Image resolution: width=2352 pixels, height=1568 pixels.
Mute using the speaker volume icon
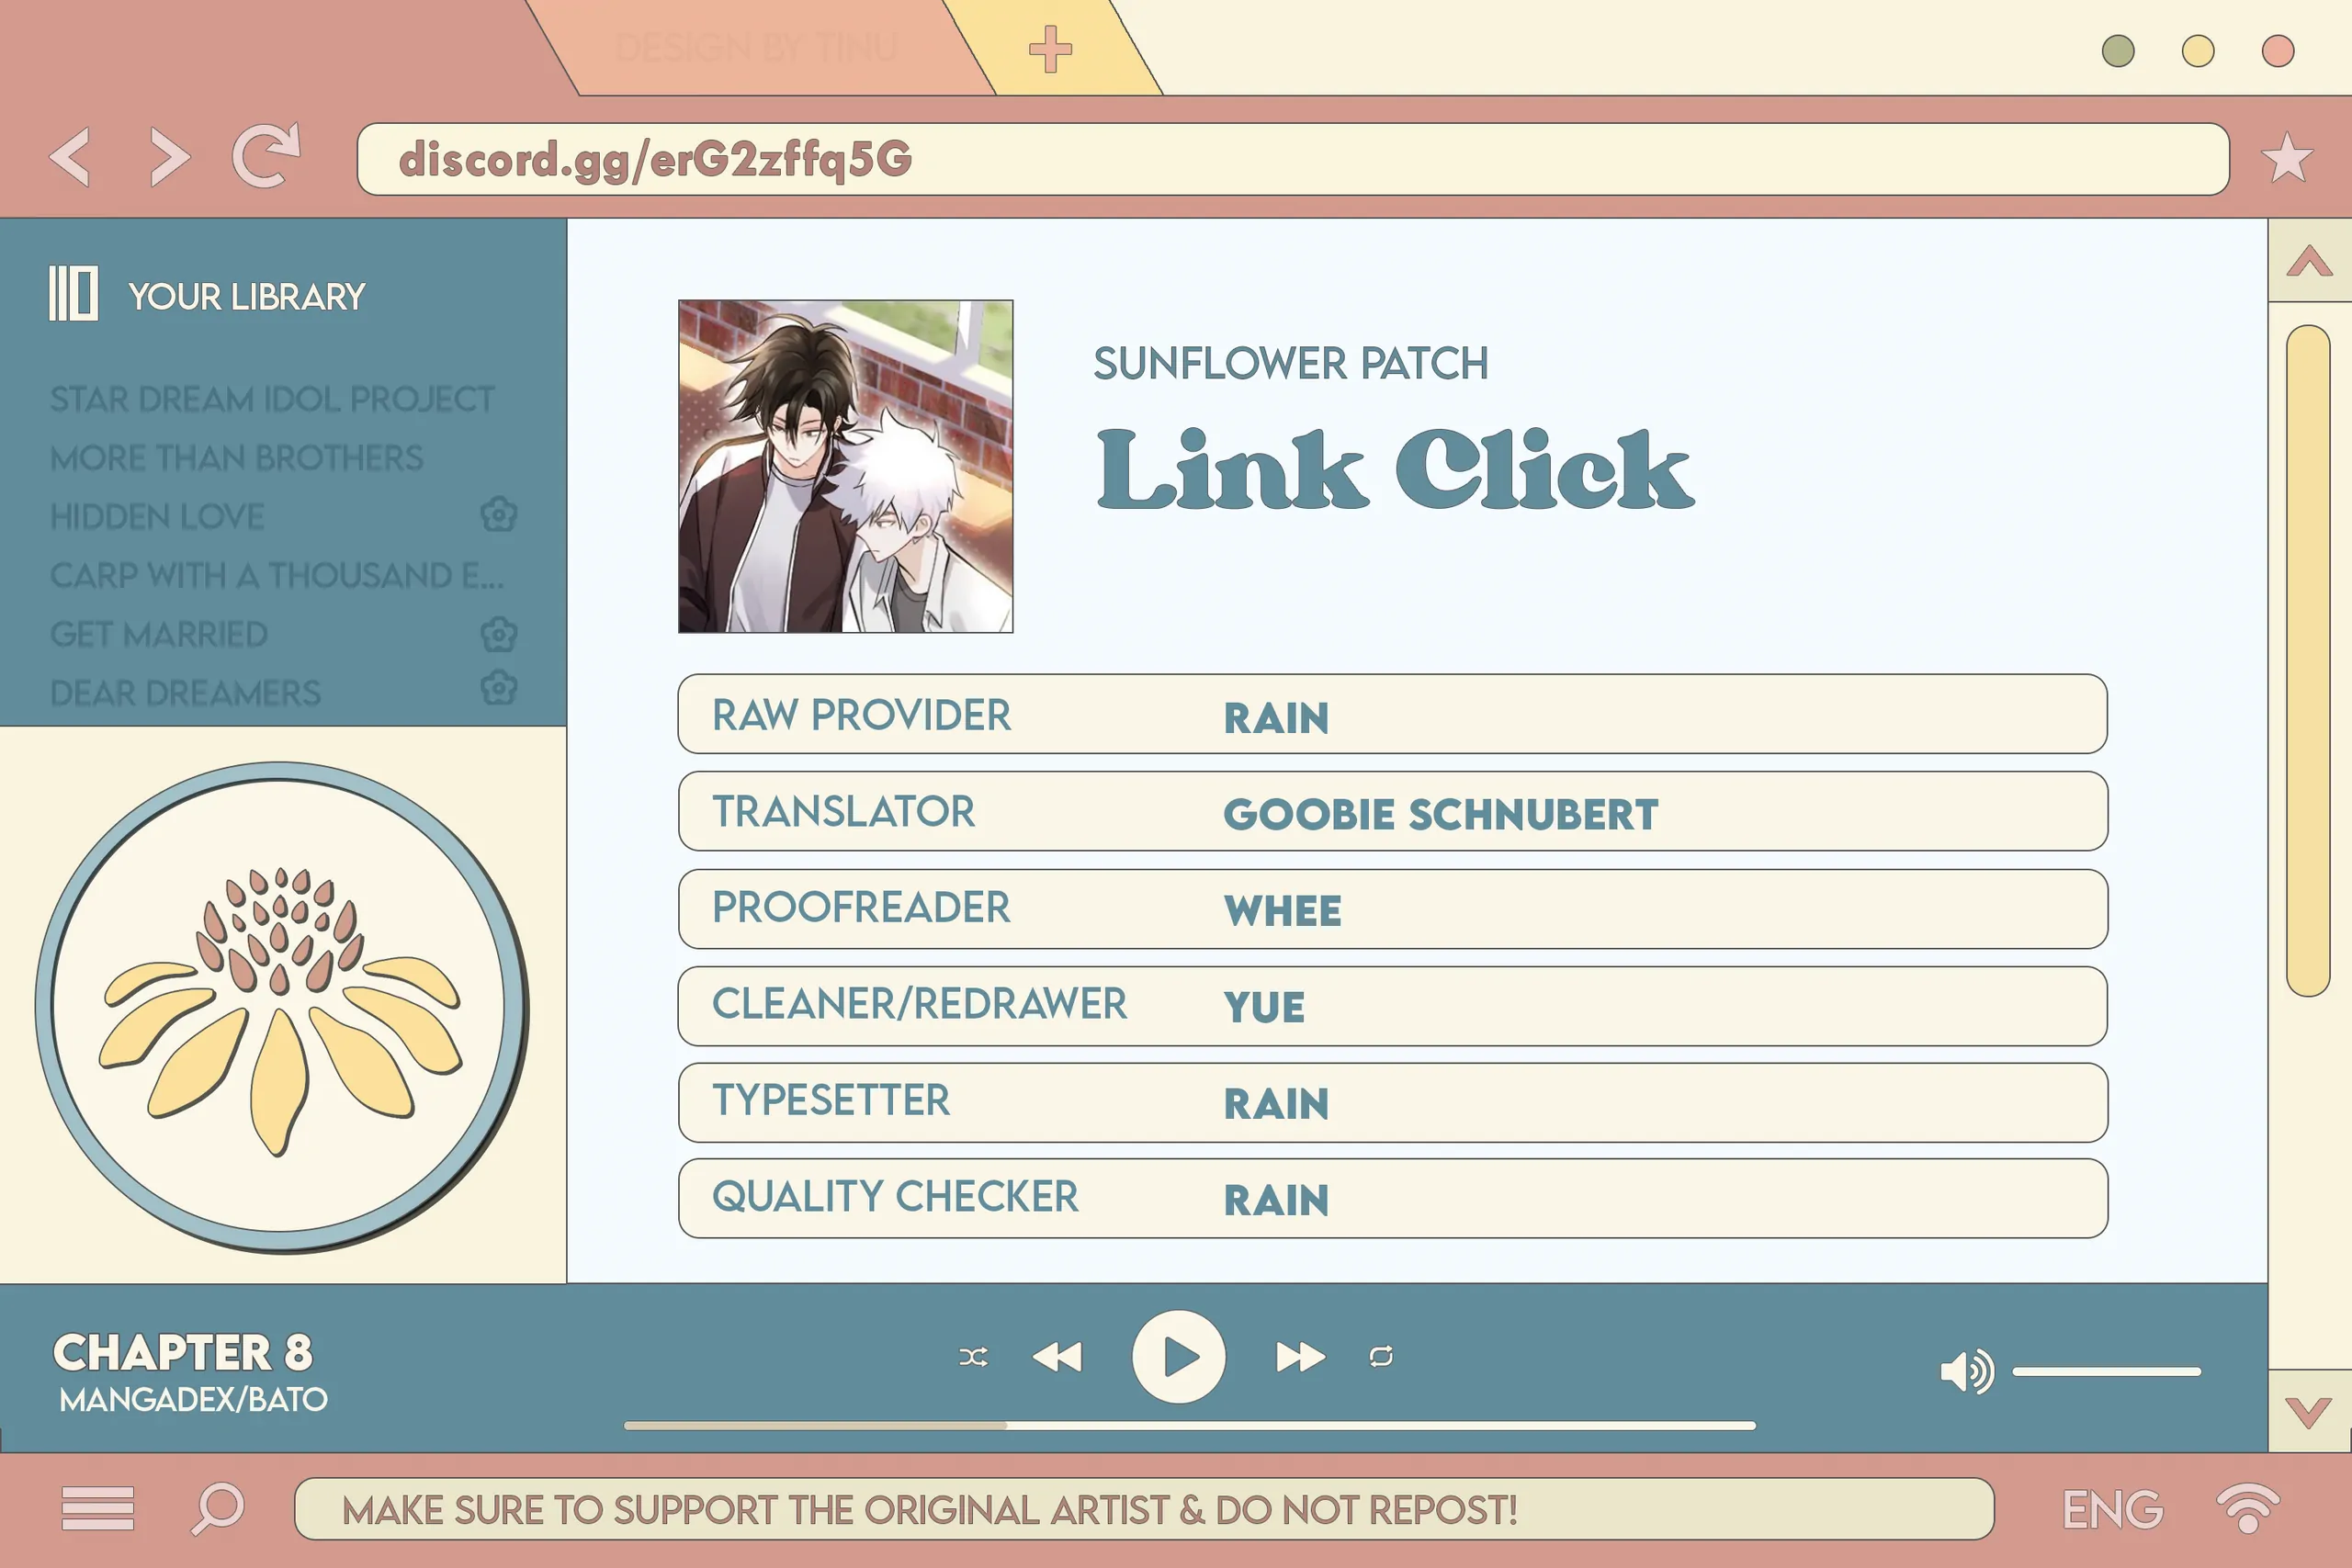pyautogui.click(x=1965, y=1371)
